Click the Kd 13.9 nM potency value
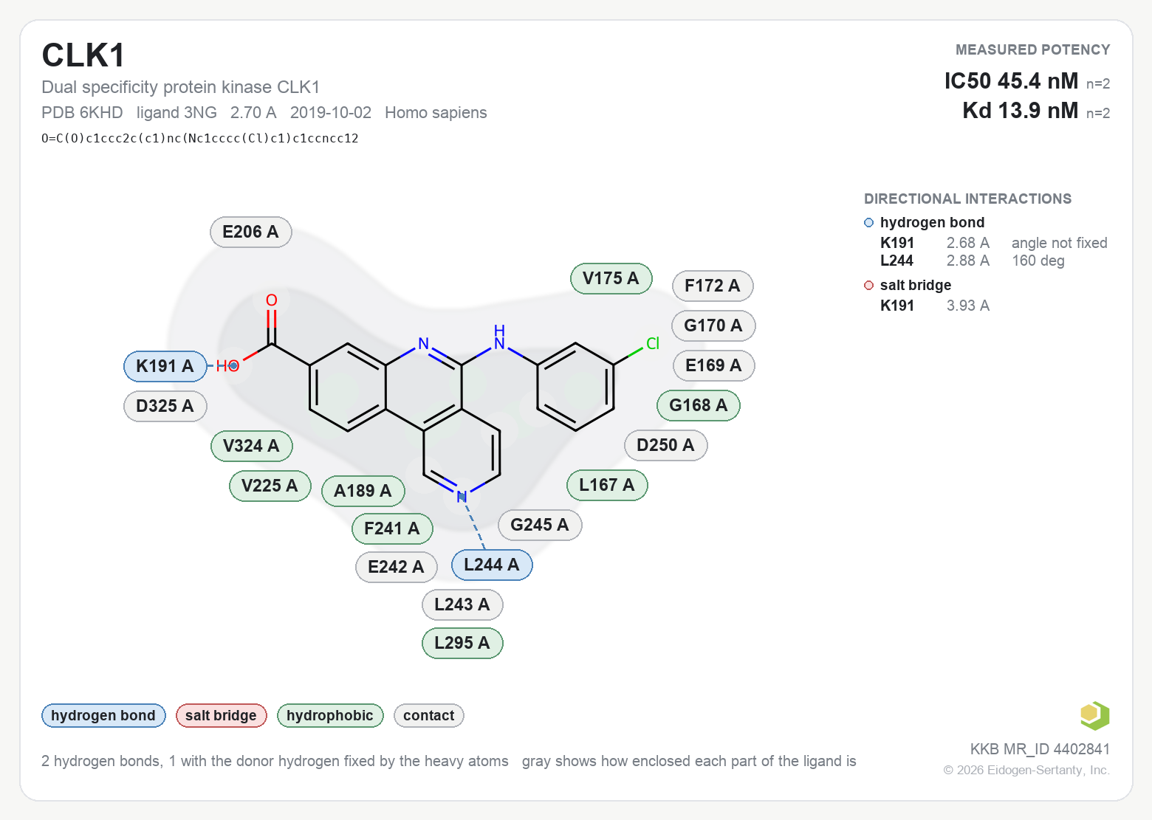Screen dimensions: 1152x820 [x=1020, y=111]
